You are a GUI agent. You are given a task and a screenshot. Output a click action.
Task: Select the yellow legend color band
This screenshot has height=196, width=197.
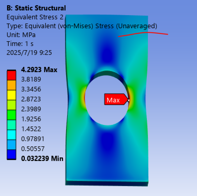click(x=11, y=95)
